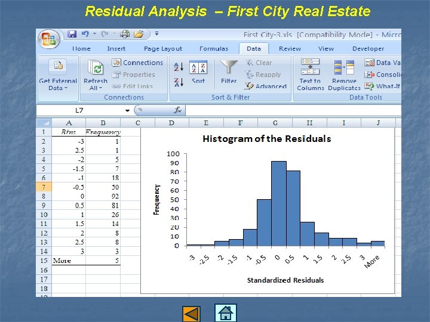Switch to the Insert tab

click(x=116, y=49)
